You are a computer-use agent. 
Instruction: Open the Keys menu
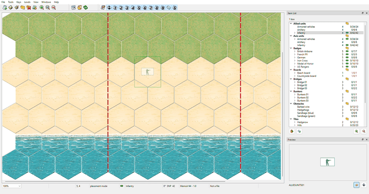[x=19, y=2]
